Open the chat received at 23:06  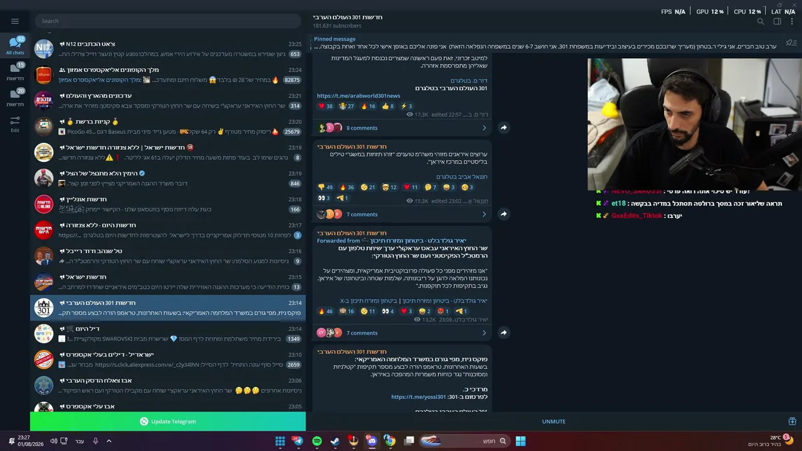click(168, 385)
